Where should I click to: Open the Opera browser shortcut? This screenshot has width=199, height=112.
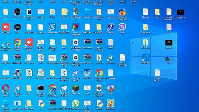[x=6, y=88]
